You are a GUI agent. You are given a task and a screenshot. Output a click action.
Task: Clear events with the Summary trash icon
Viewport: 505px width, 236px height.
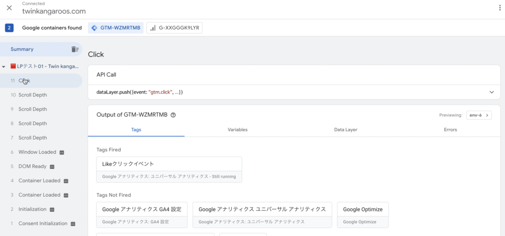point(75,49)
